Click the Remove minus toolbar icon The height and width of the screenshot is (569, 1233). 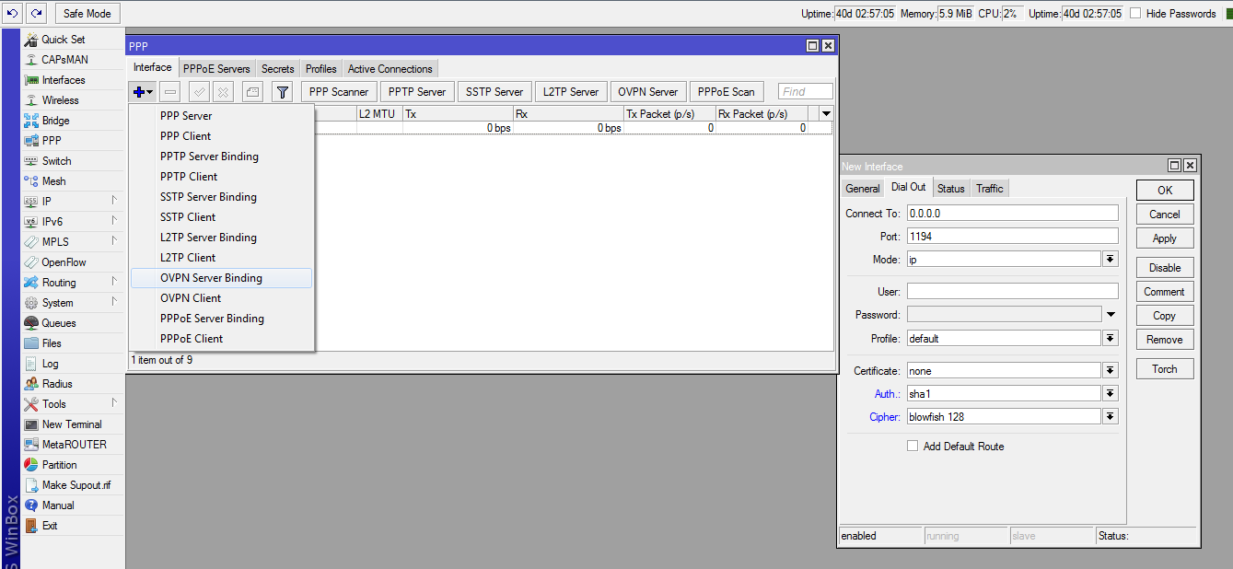click(x=170, y=91)
